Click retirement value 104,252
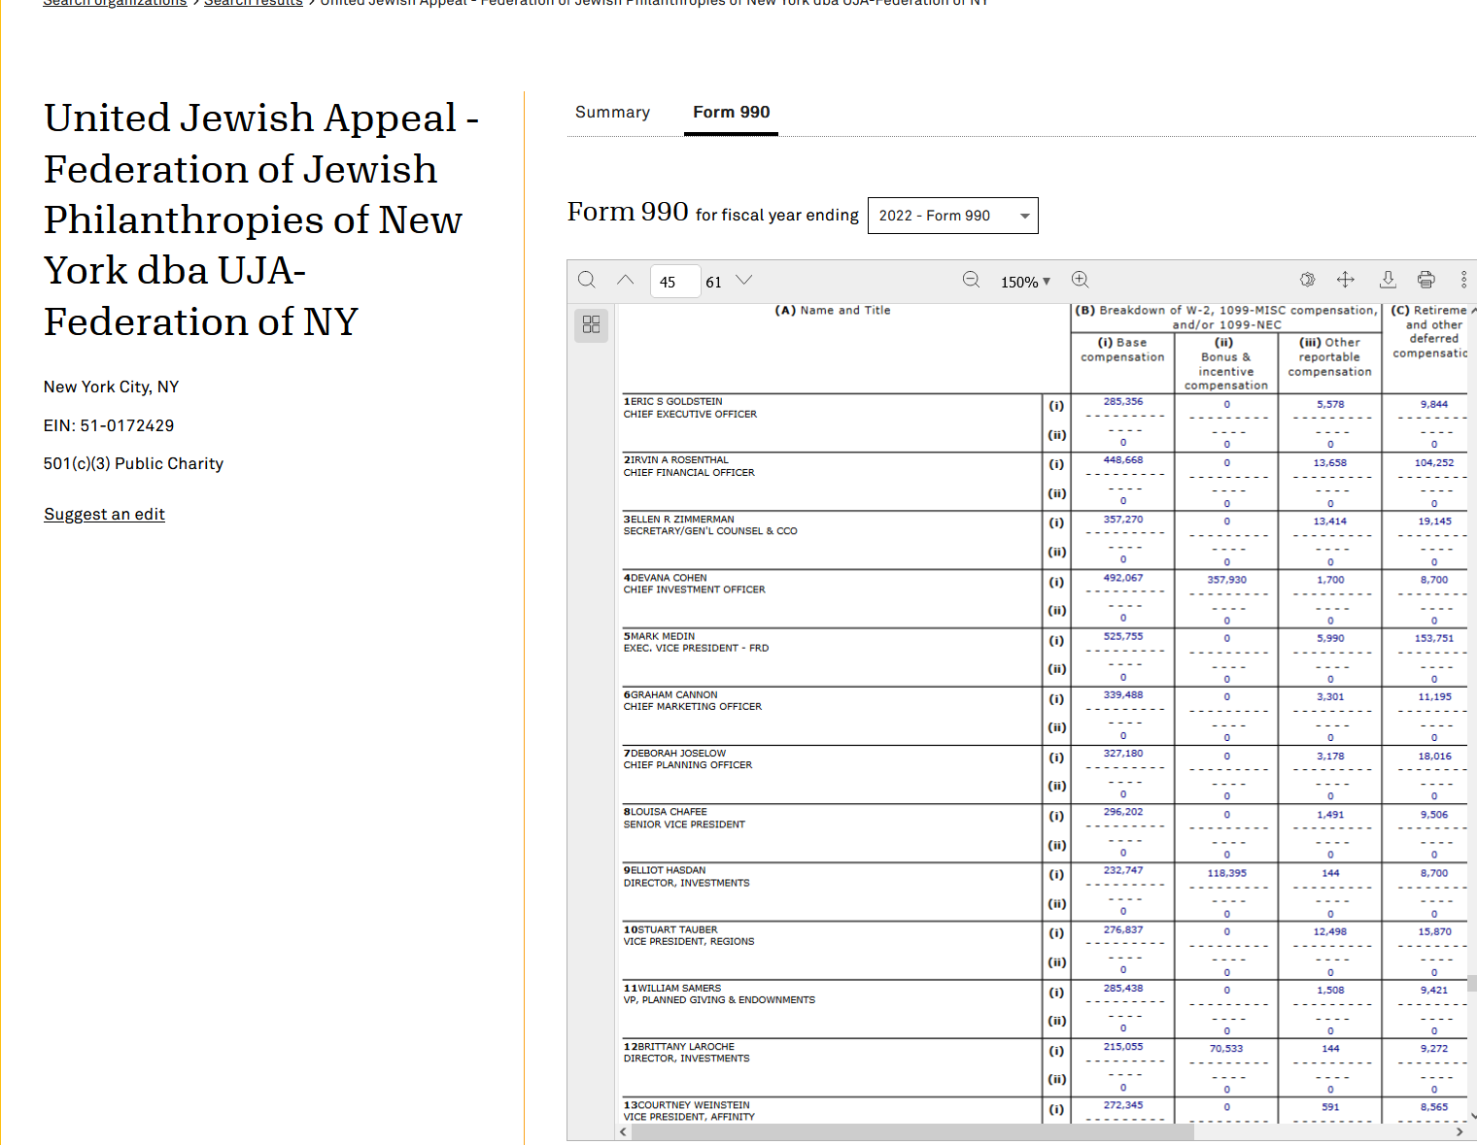The image size is (1477, 1145). (1434, 462)
